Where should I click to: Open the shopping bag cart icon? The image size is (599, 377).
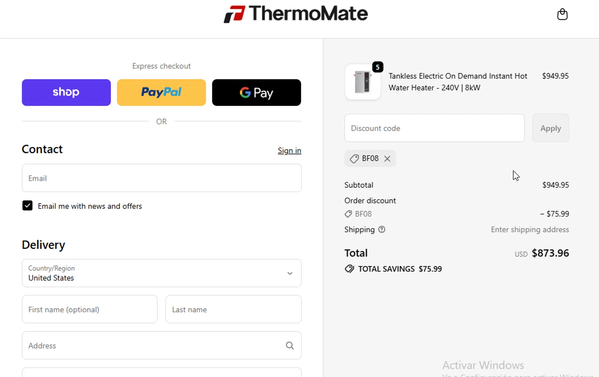point(562,14)
